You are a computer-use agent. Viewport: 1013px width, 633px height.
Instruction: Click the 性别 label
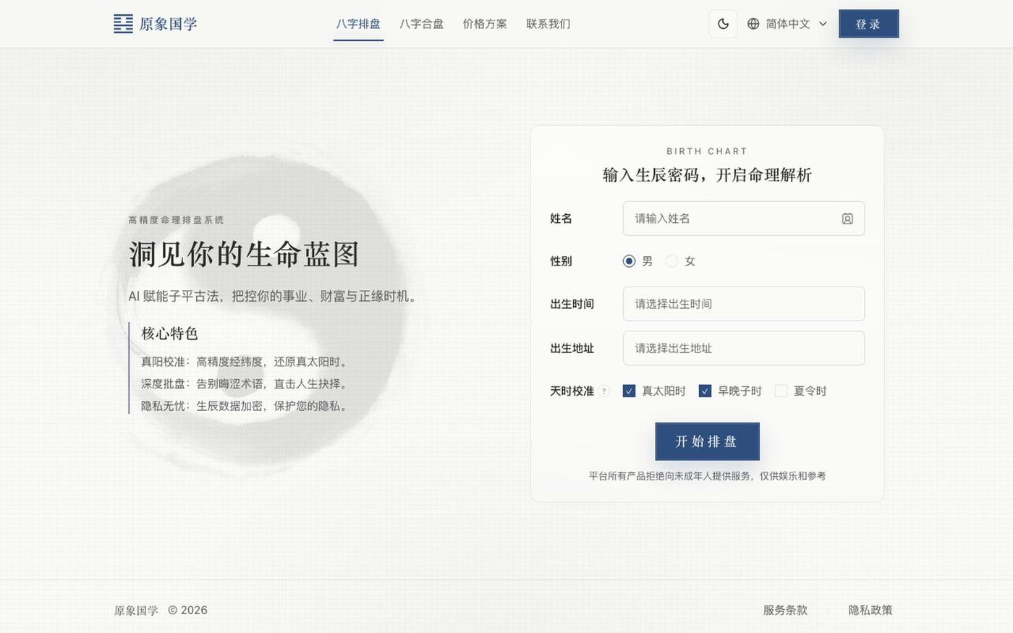[561, 261]
